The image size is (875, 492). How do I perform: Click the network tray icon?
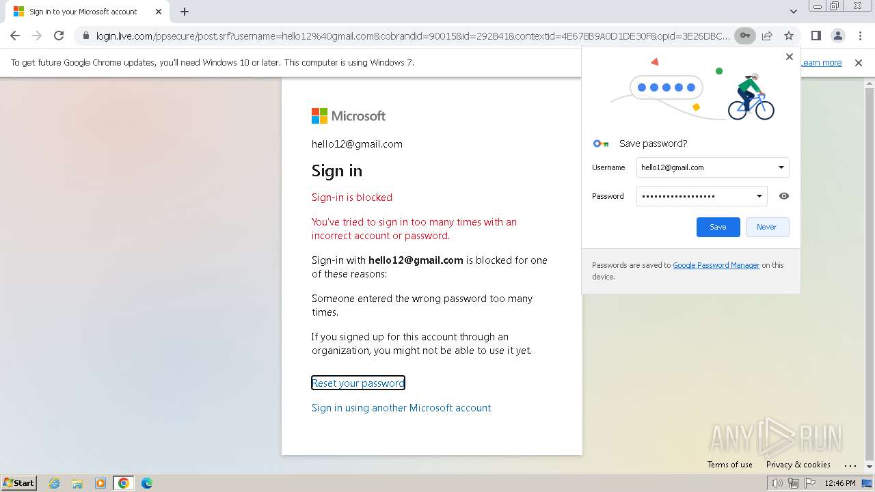tap(793, 483)
